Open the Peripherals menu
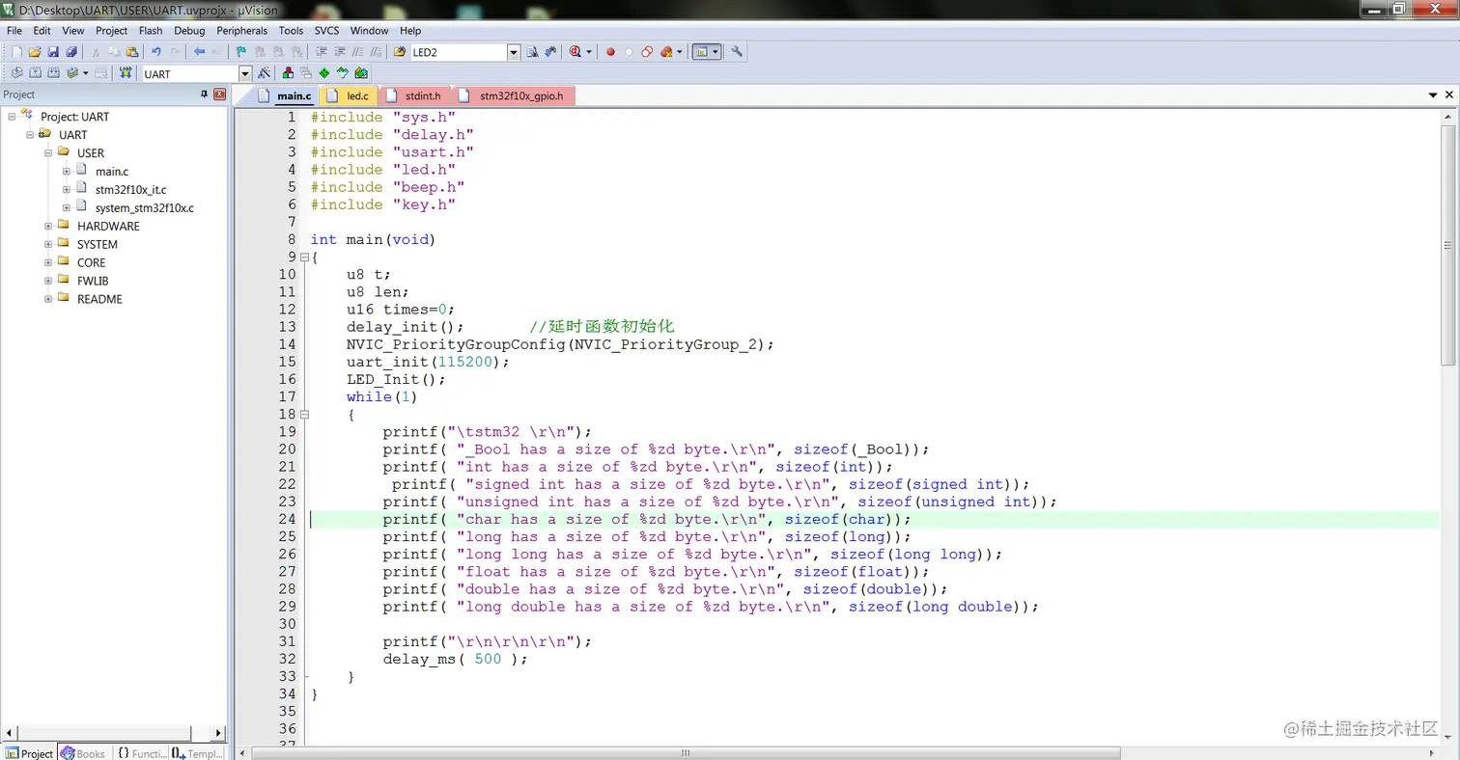Image resolution: width=1460 pixels, height=760 pixels. point(241,31)
